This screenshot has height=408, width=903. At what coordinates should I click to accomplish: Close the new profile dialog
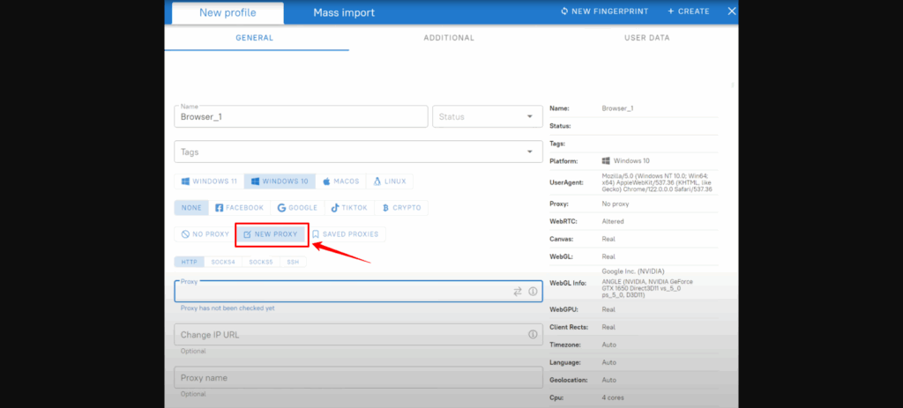coord(732,11)
